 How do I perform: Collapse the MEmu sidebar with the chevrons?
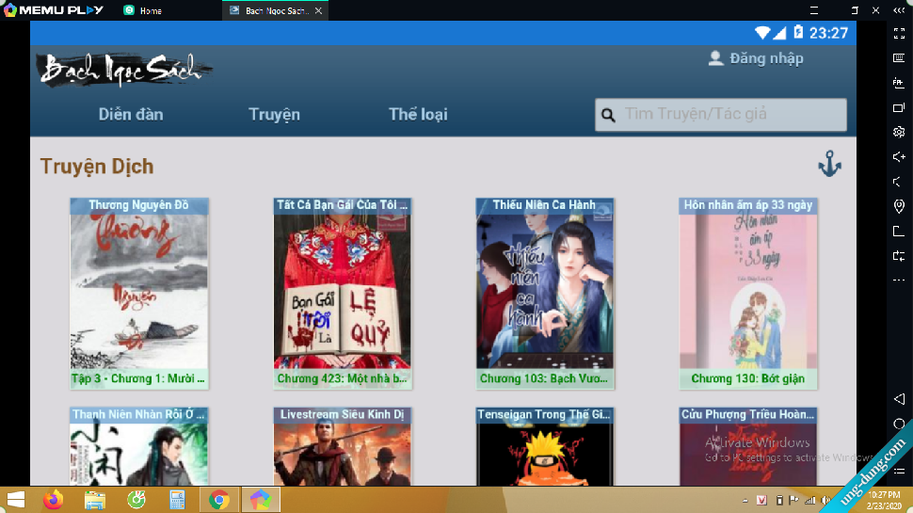[899, 10]
